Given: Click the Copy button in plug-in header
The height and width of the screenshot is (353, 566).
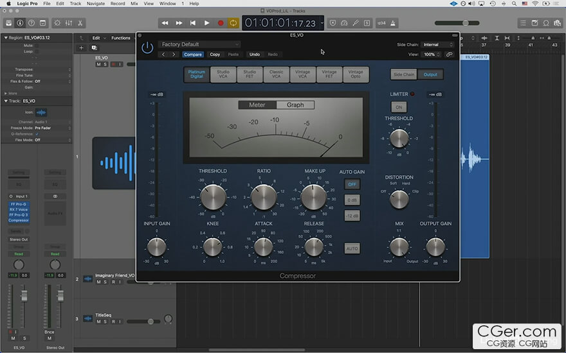Looking at the screenshot, I should [x=215, y=55].
